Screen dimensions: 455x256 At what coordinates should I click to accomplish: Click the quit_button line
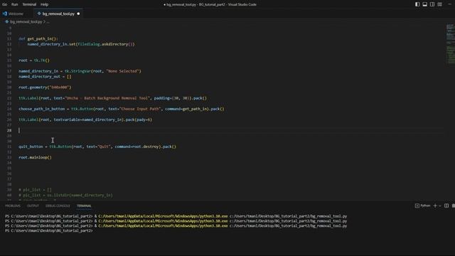pyautogui.click(x=97, y=146)
